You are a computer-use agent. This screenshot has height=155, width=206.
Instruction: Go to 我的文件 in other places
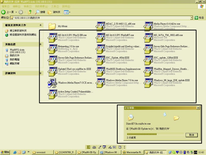tap(15, 56)
